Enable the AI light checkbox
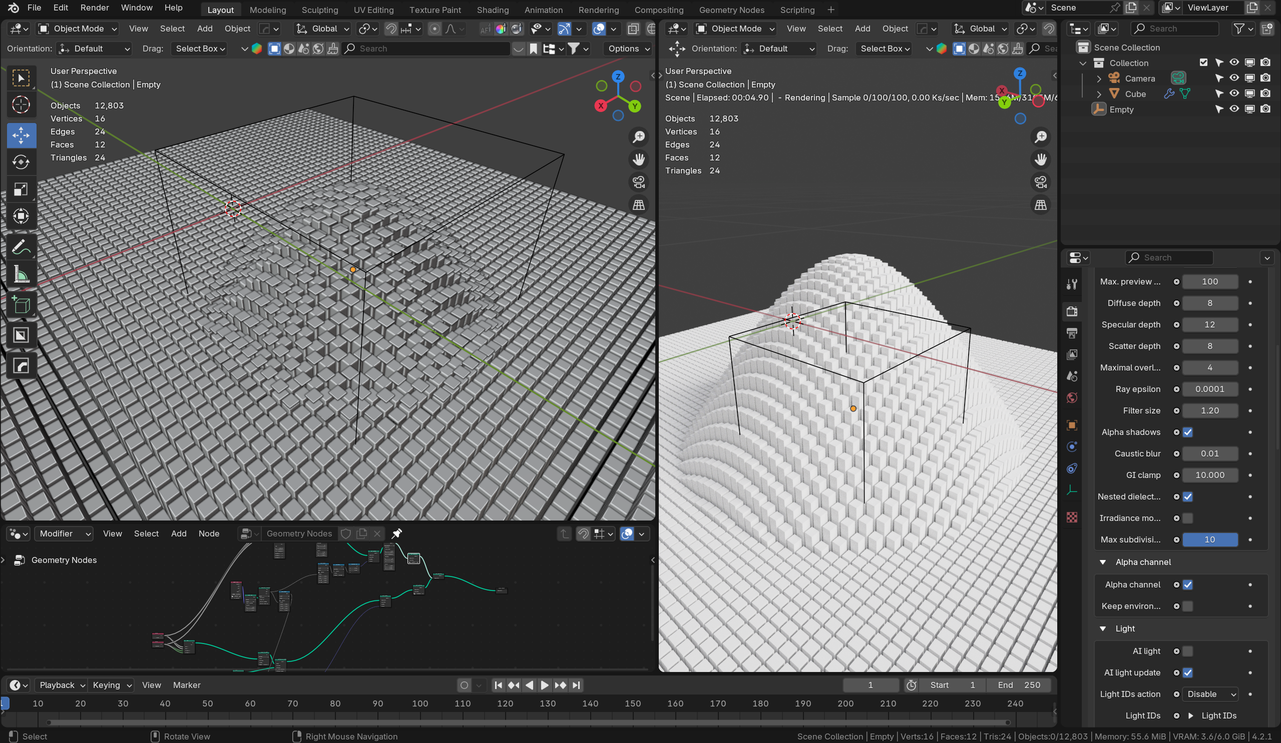Screen dimensions: 1281x743 click(1187, 651)
